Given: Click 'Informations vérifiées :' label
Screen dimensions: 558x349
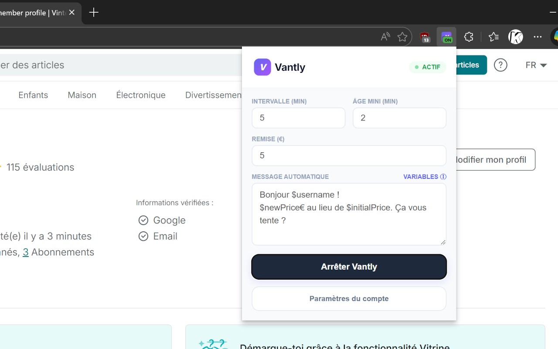Looking at the screenshot, I should point(175,203).
